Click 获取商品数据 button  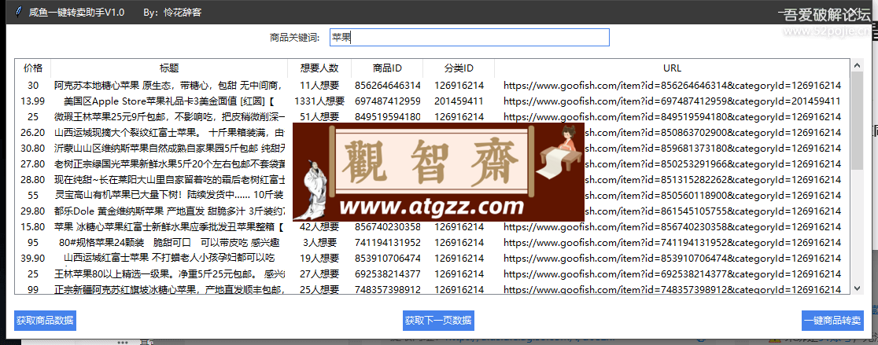tap(45, 321)
